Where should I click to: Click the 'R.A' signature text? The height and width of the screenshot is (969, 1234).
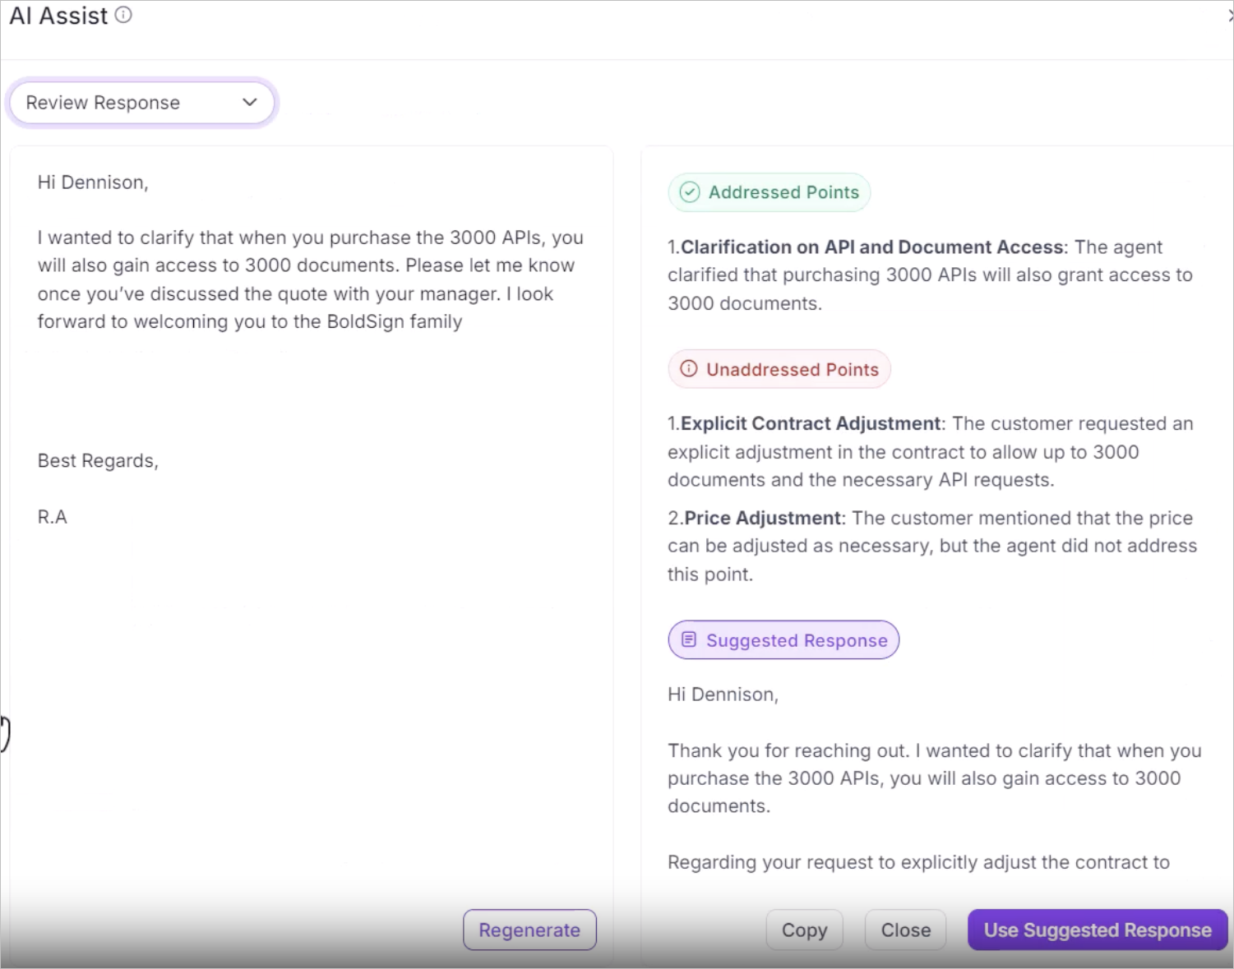[53, 517]
